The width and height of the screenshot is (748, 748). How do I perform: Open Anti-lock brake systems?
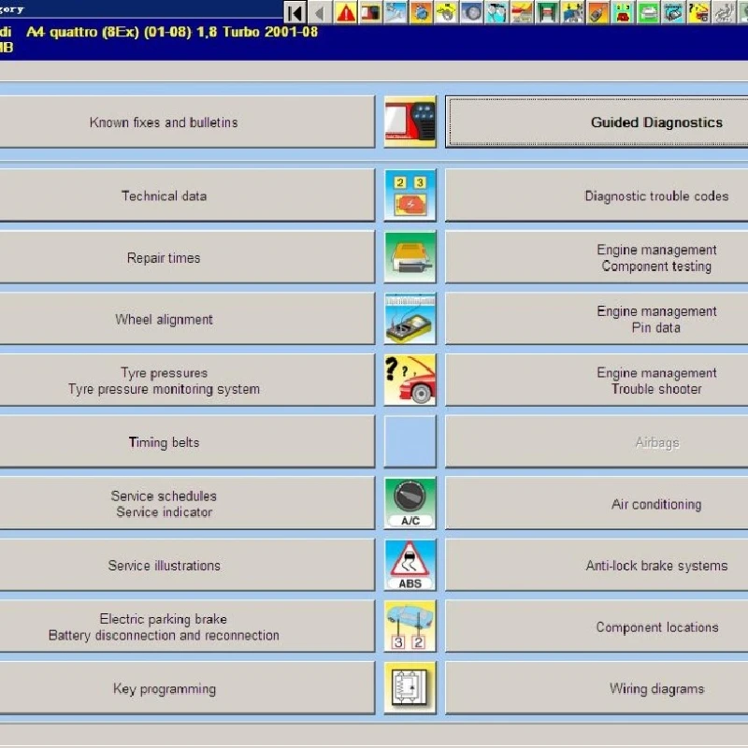[597, 565]
